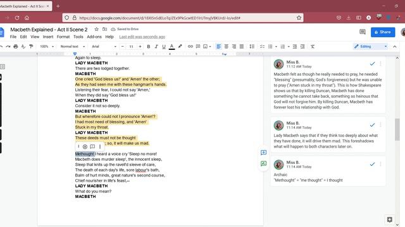Screen dimensions: 405x227
Task: Resolve the Archaic Methought comment
Action: tap(372, 164)
